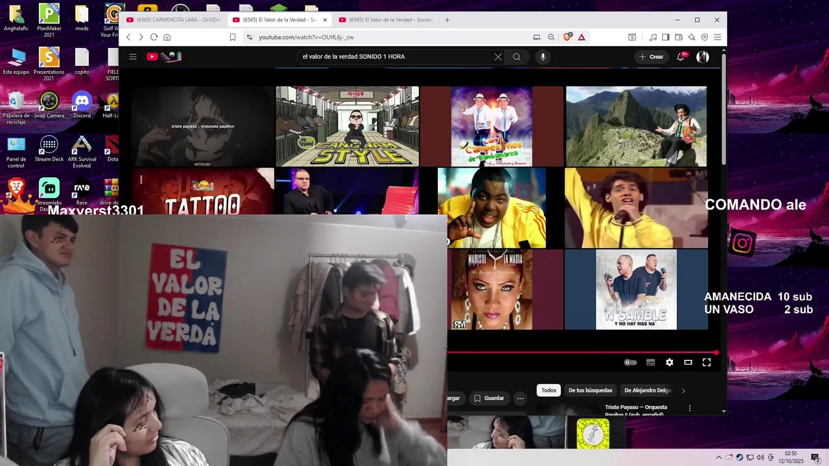The height and width of the screenshot is (466, 829).
Task: Select the De Alejandro Delgado chip
Action: pyautogui.click(x=646, y=390)
